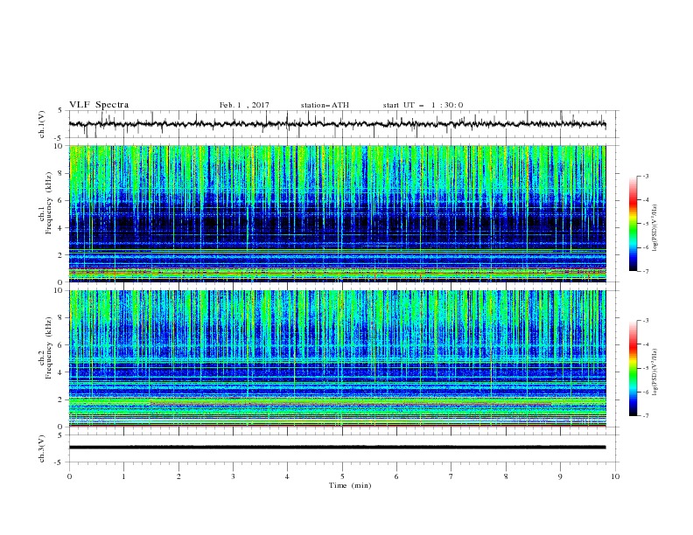693x535 pixels.
Task: Click time axis tick label "8"
Action: (506, 476)
